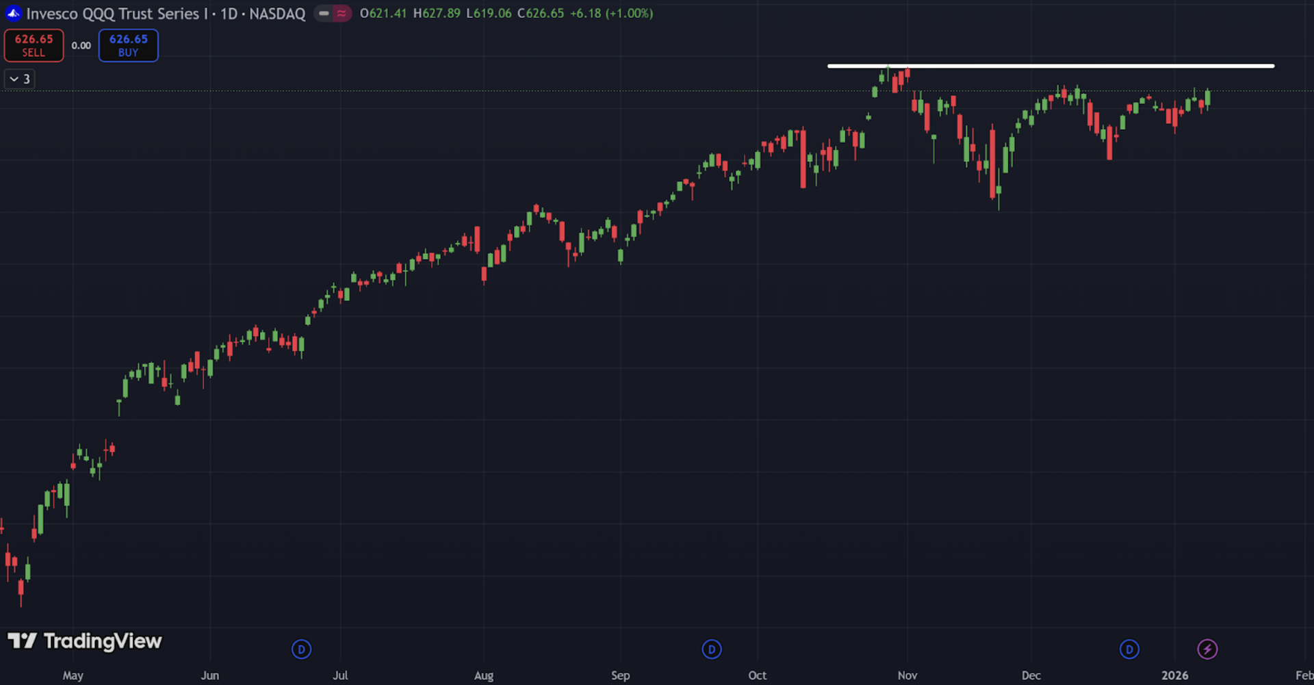Viewport: 1314px width, 685px height.
Task: Click the close value C626.65 in legend
Action: (541, 13)
